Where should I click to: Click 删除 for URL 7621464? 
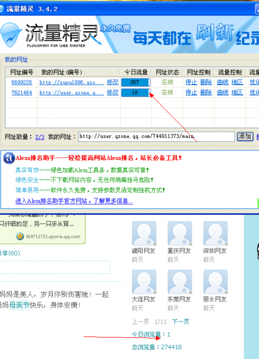(206, 92)
